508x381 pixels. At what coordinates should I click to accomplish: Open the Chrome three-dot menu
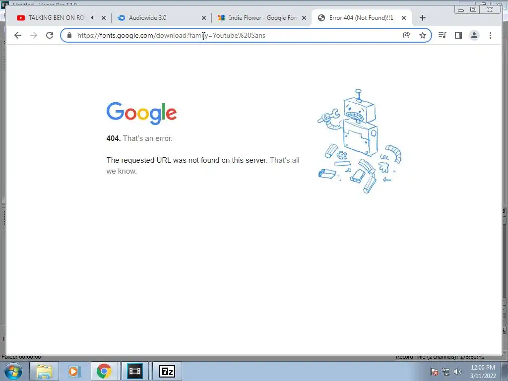(x=490, y=35)
